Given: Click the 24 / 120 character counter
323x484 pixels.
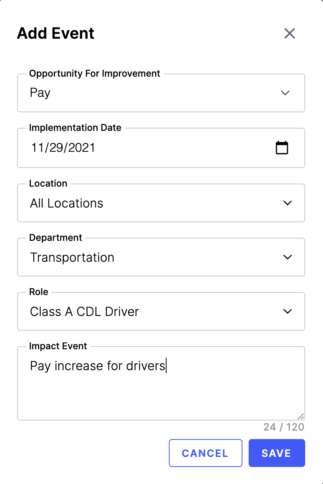Looking at the screenshot, I should (284, 427).
